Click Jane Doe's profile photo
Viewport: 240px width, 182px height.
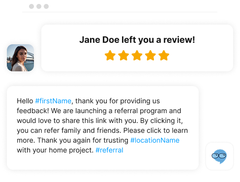(x=21, y=58)
